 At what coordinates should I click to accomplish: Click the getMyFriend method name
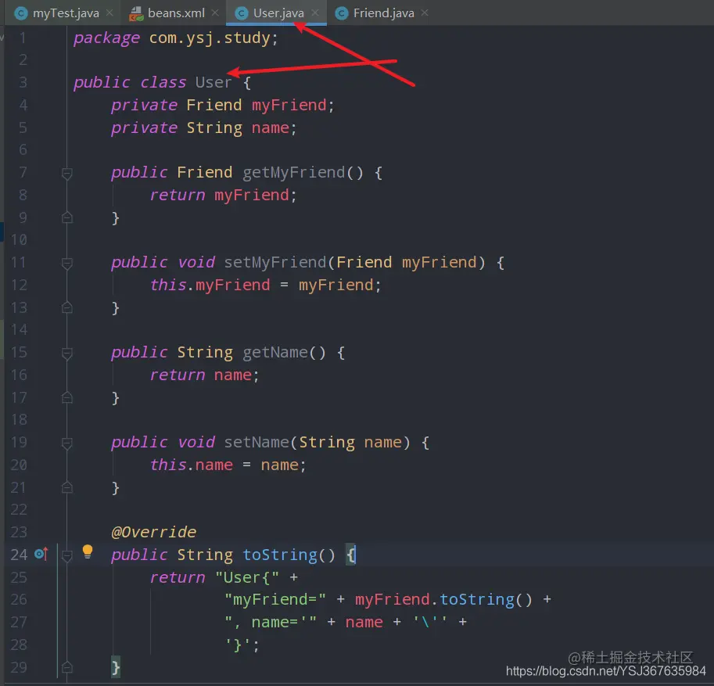[x=294, y=173]
